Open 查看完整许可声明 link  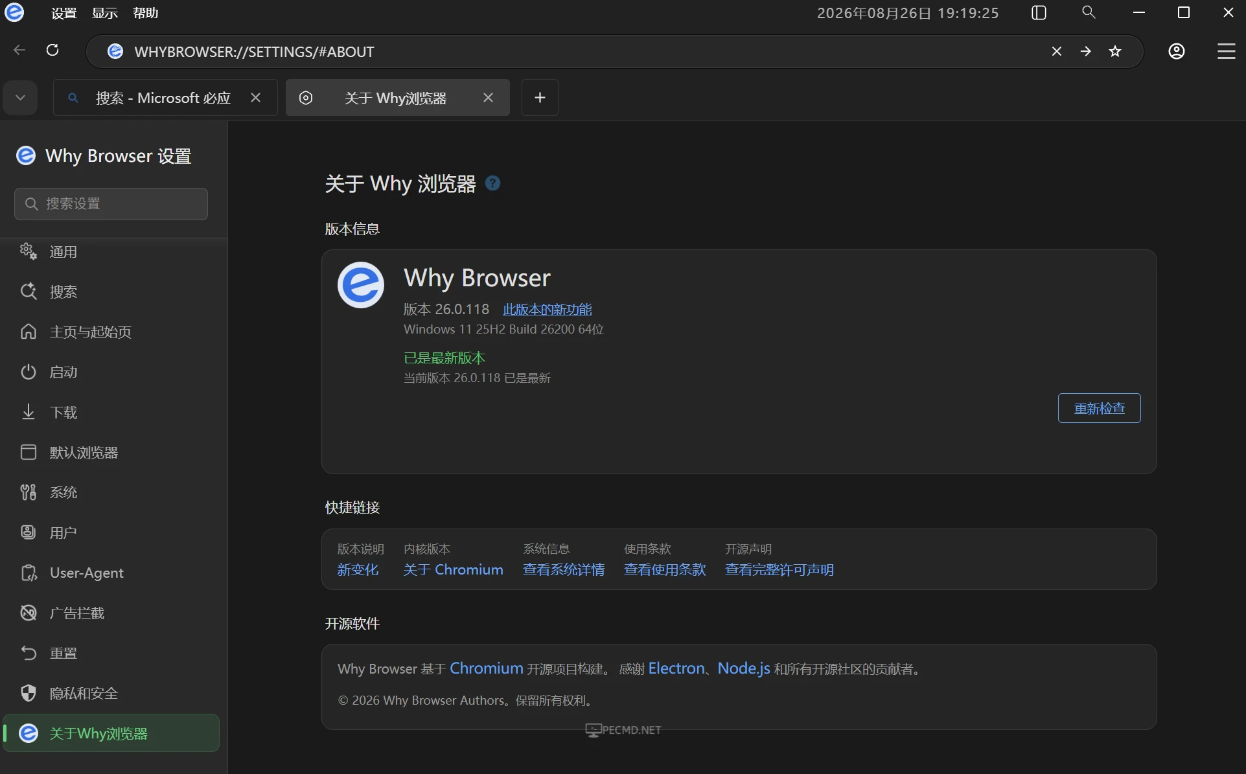tap(779, 570)
